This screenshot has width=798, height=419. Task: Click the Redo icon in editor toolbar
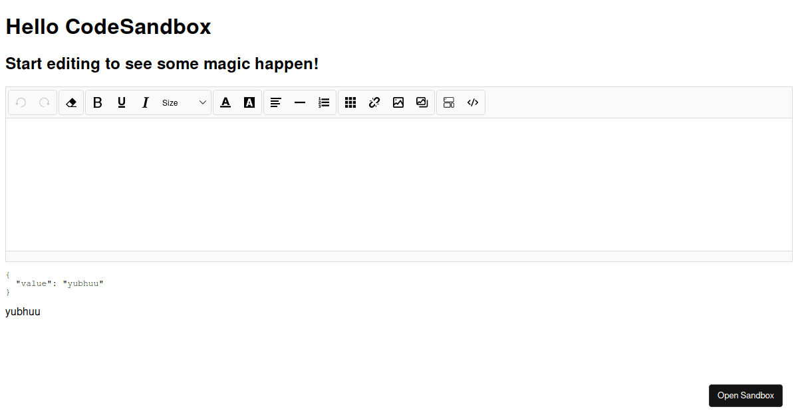(x=45, y=102)
